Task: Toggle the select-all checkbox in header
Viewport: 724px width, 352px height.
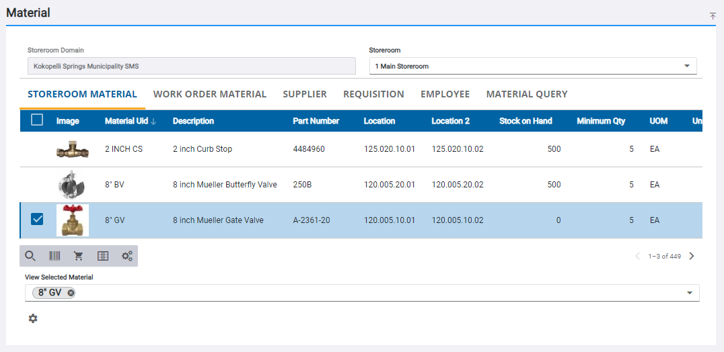Action: pyautogui.click(x=37, y=120)
